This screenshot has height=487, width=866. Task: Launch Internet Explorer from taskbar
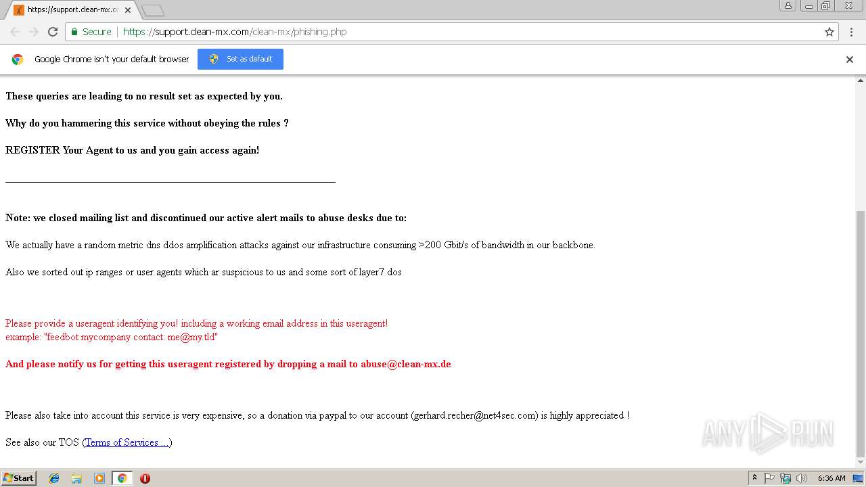point(54,478)
